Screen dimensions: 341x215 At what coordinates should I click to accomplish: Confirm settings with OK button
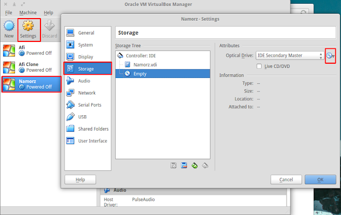point(320,179)
